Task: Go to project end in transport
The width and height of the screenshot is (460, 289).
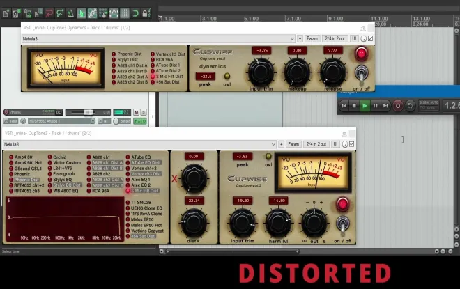Action: click(385, 106)
